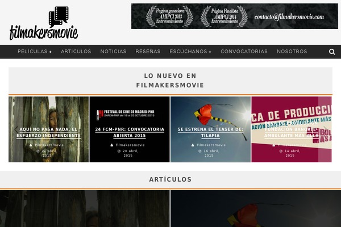
Task: Click the awards banner with contact email
Action: 235,16
